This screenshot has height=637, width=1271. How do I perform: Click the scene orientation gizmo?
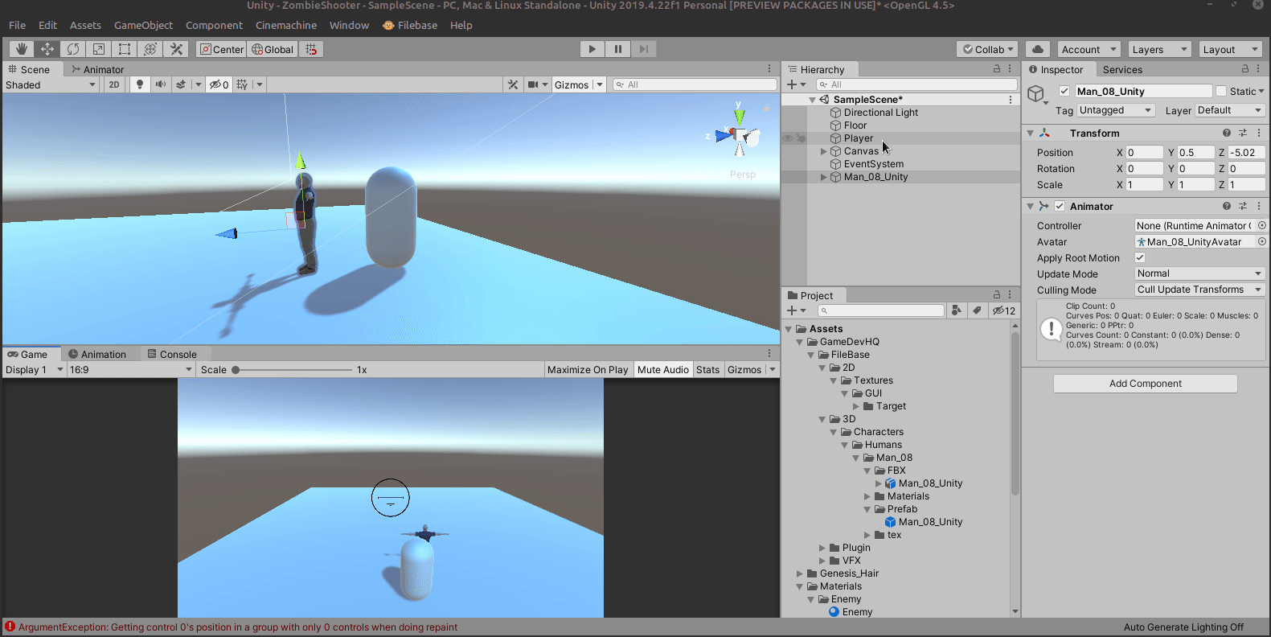(739, 134)
